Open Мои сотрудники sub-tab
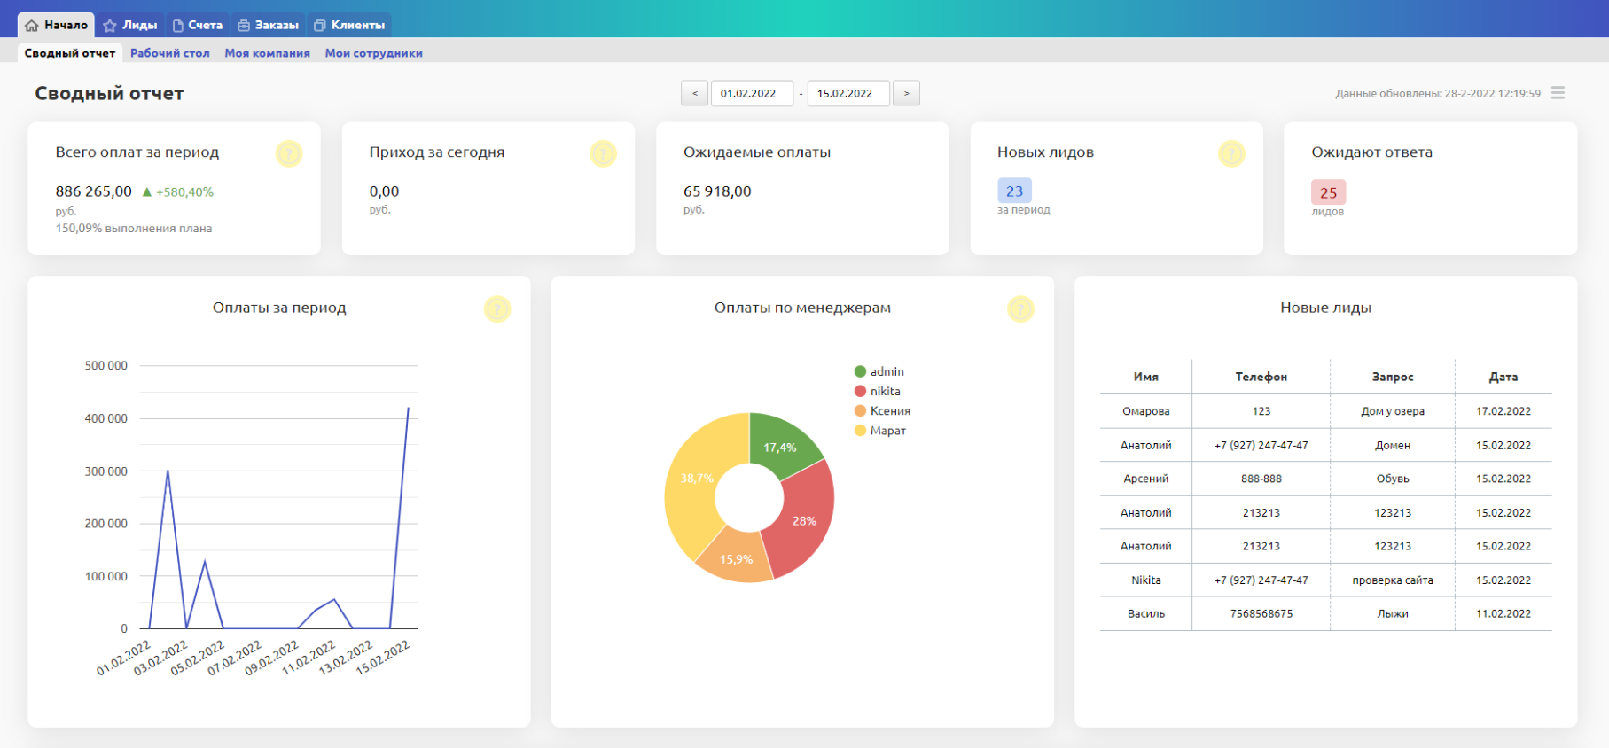 point(373,53)
